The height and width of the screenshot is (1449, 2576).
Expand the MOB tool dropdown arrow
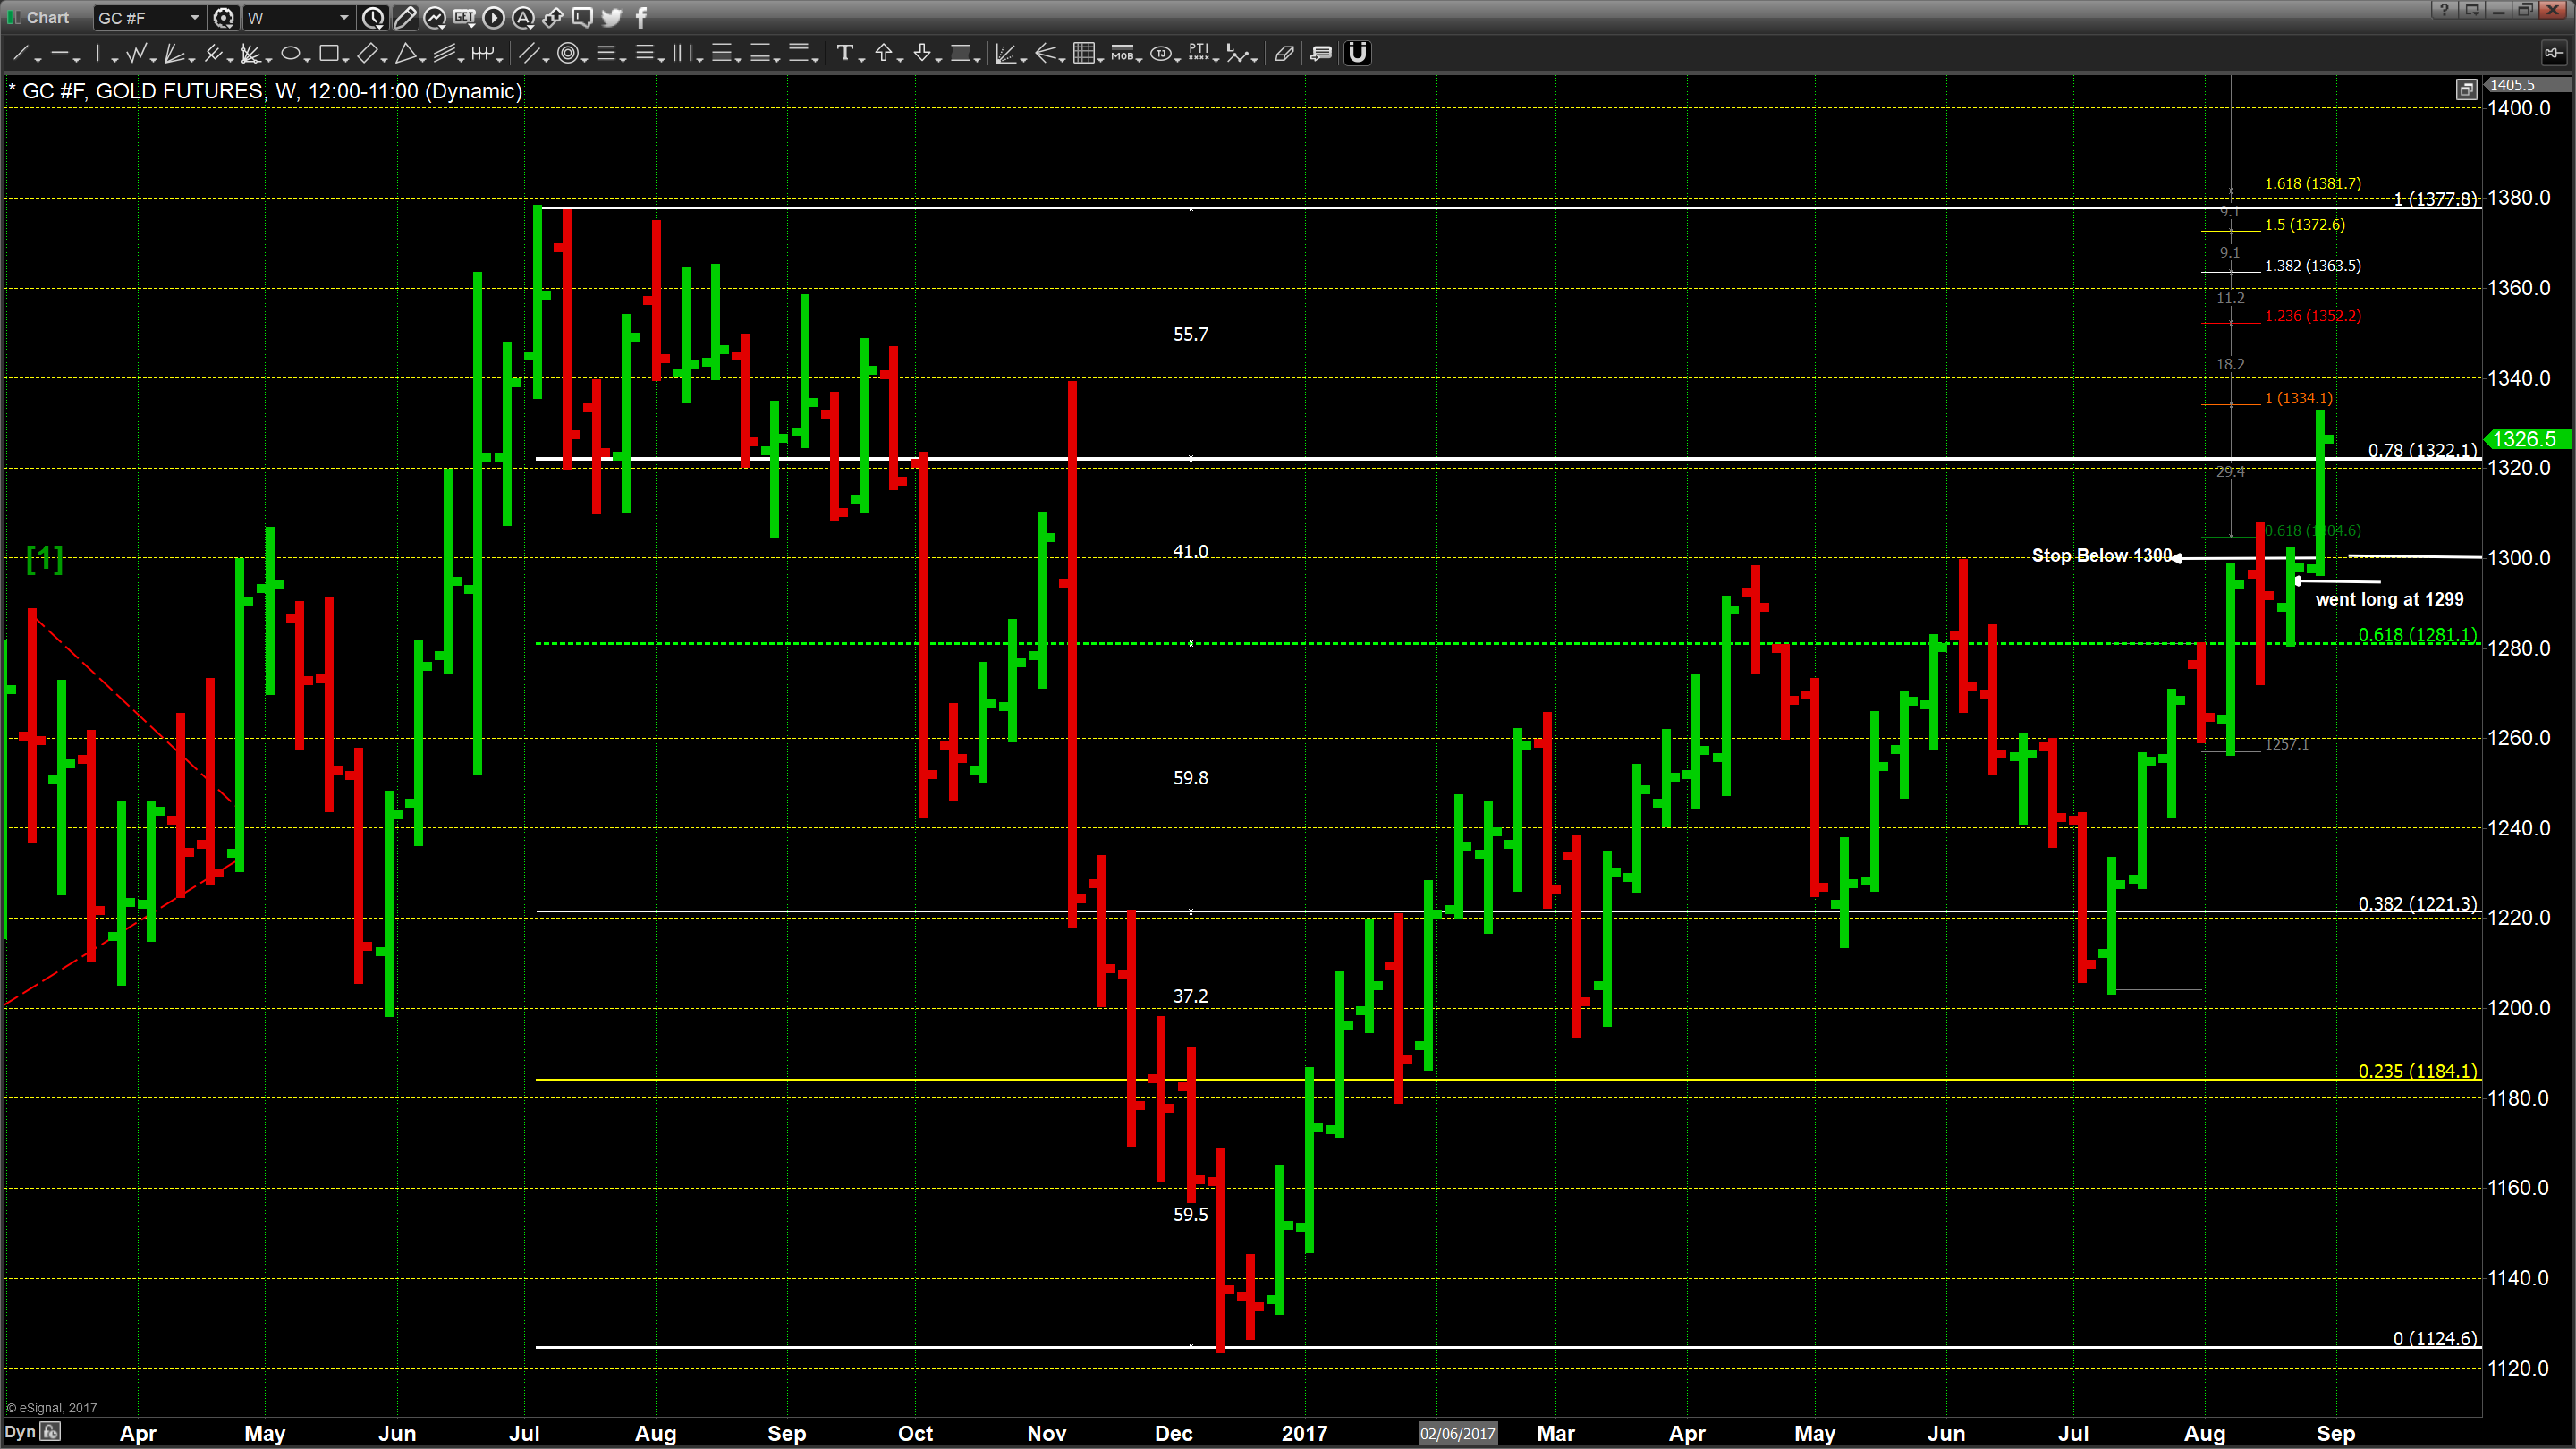coord(1140,59)
